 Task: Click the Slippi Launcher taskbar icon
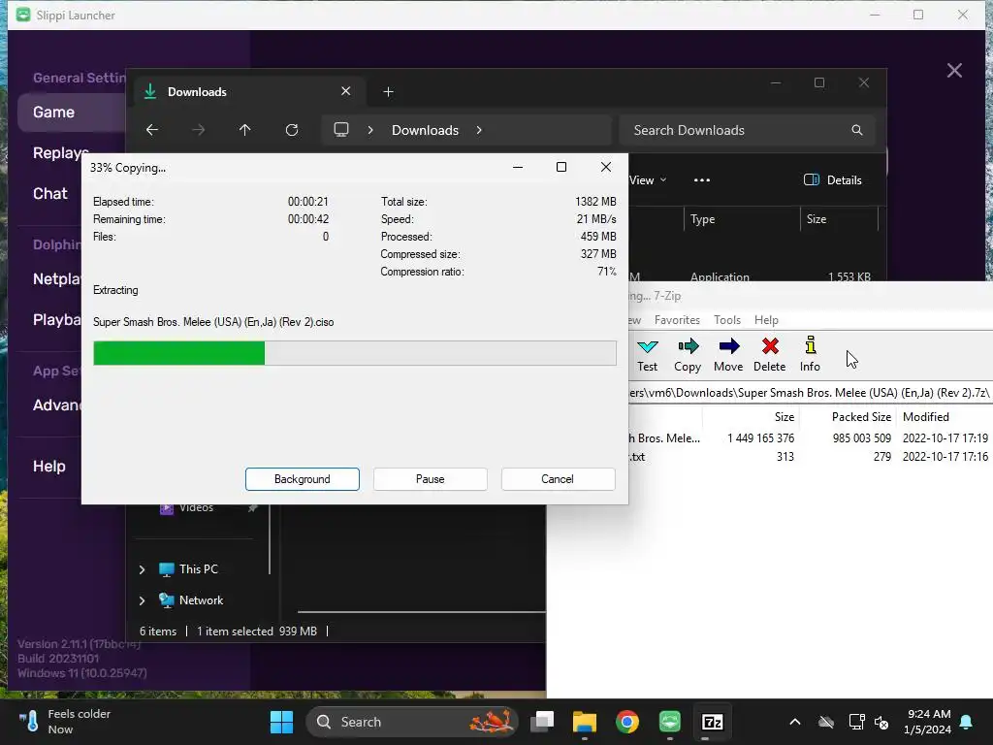pyautogui.click(x=669, y=722)
